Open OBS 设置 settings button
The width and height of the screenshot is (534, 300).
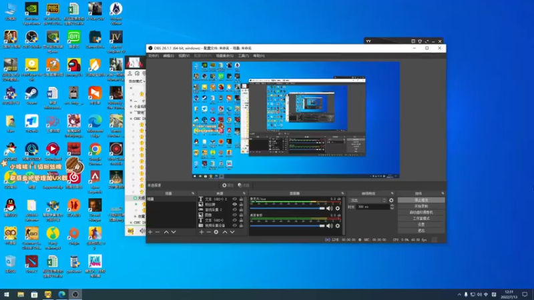(421, 225)
